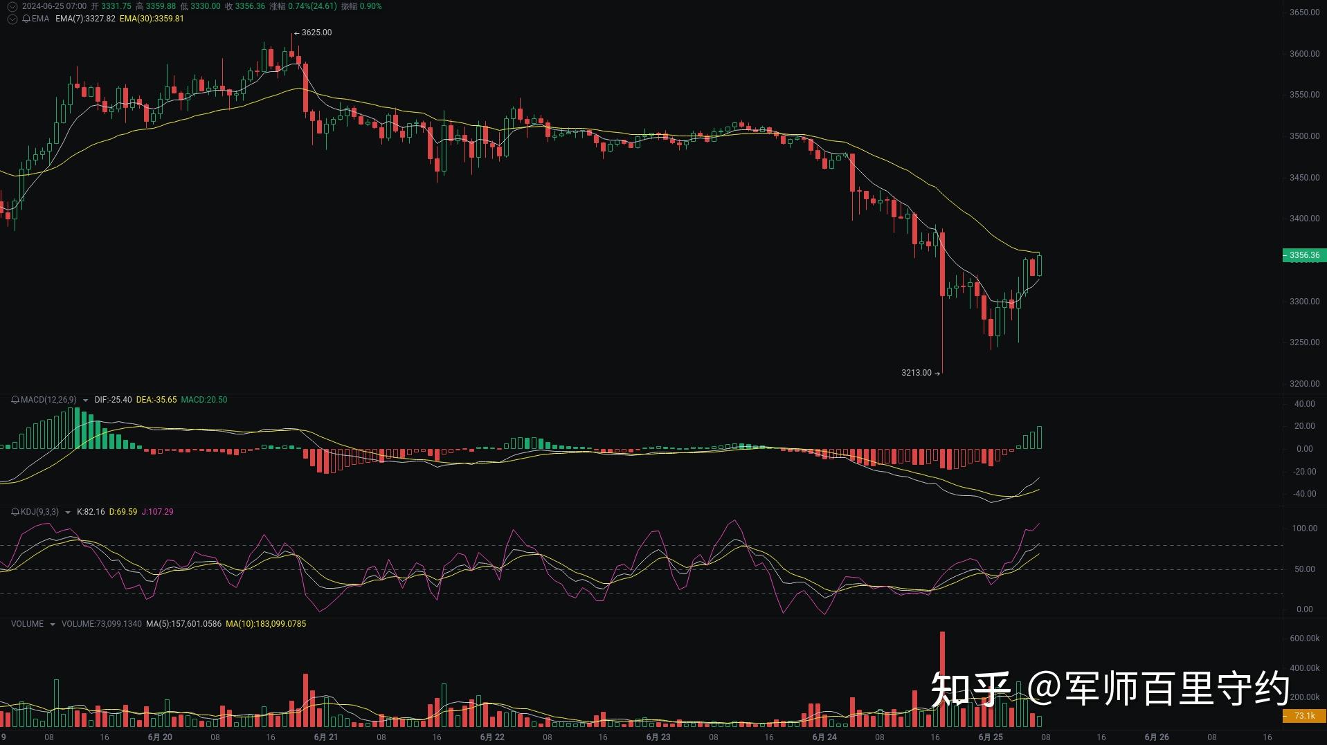The height and width of the screenshot is (745, 1327).
Task: Click the bell alert icon beside KDJ(9,3,3)
Action: [15, 512]
